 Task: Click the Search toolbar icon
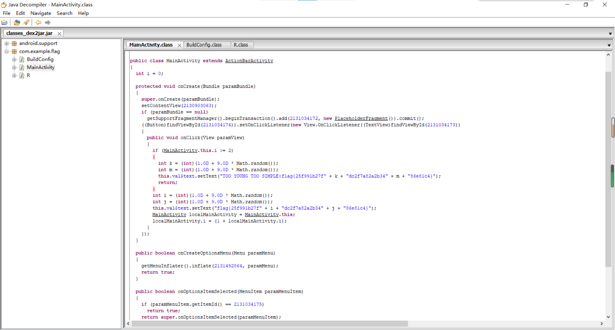[26, 22]
